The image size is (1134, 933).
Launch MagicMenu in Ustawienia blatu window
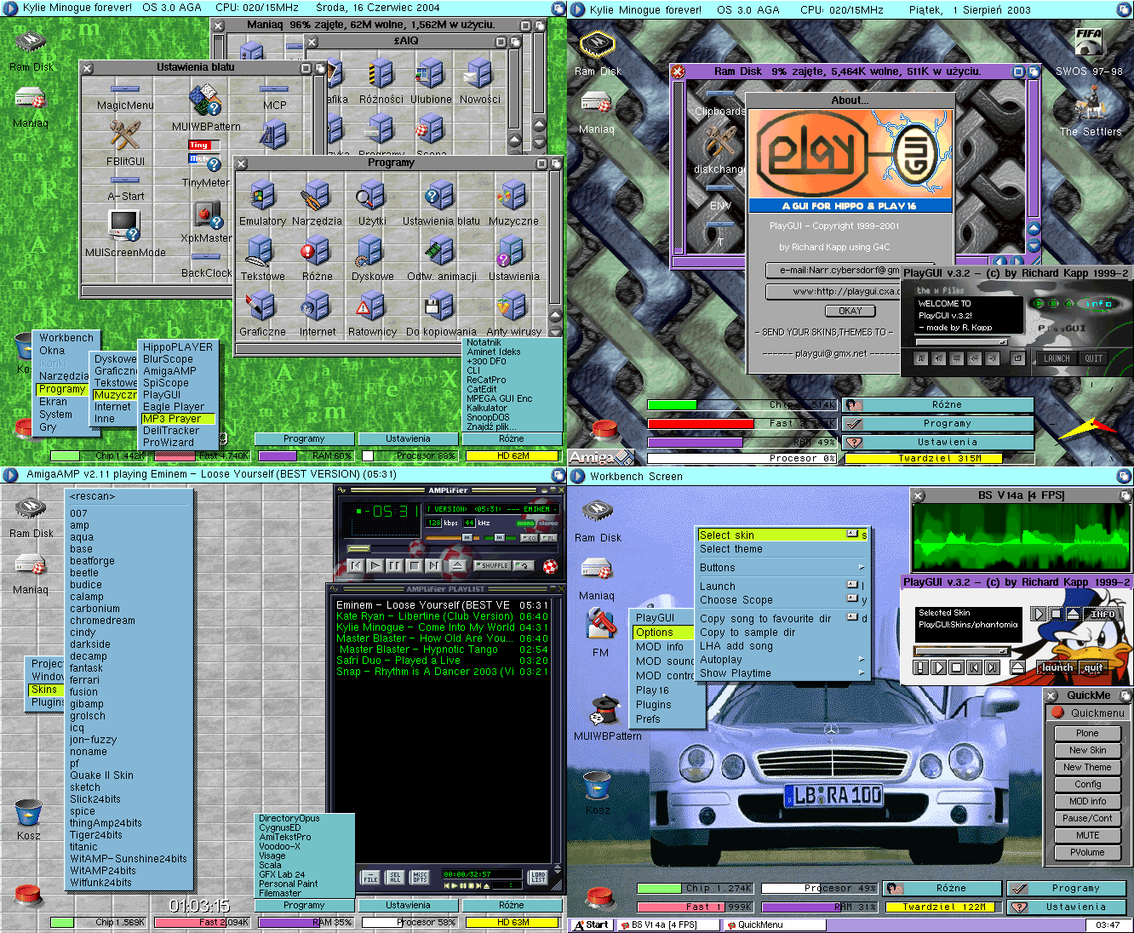tap(125, 96)
